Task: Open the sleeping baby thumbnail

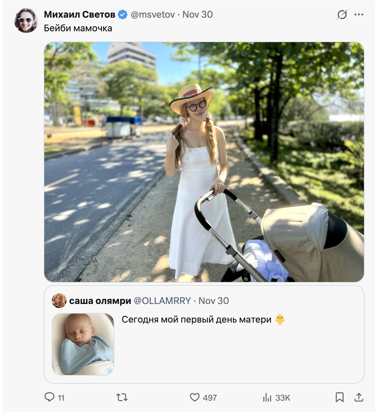Action: pyautogui.click(x=83, y=344)
